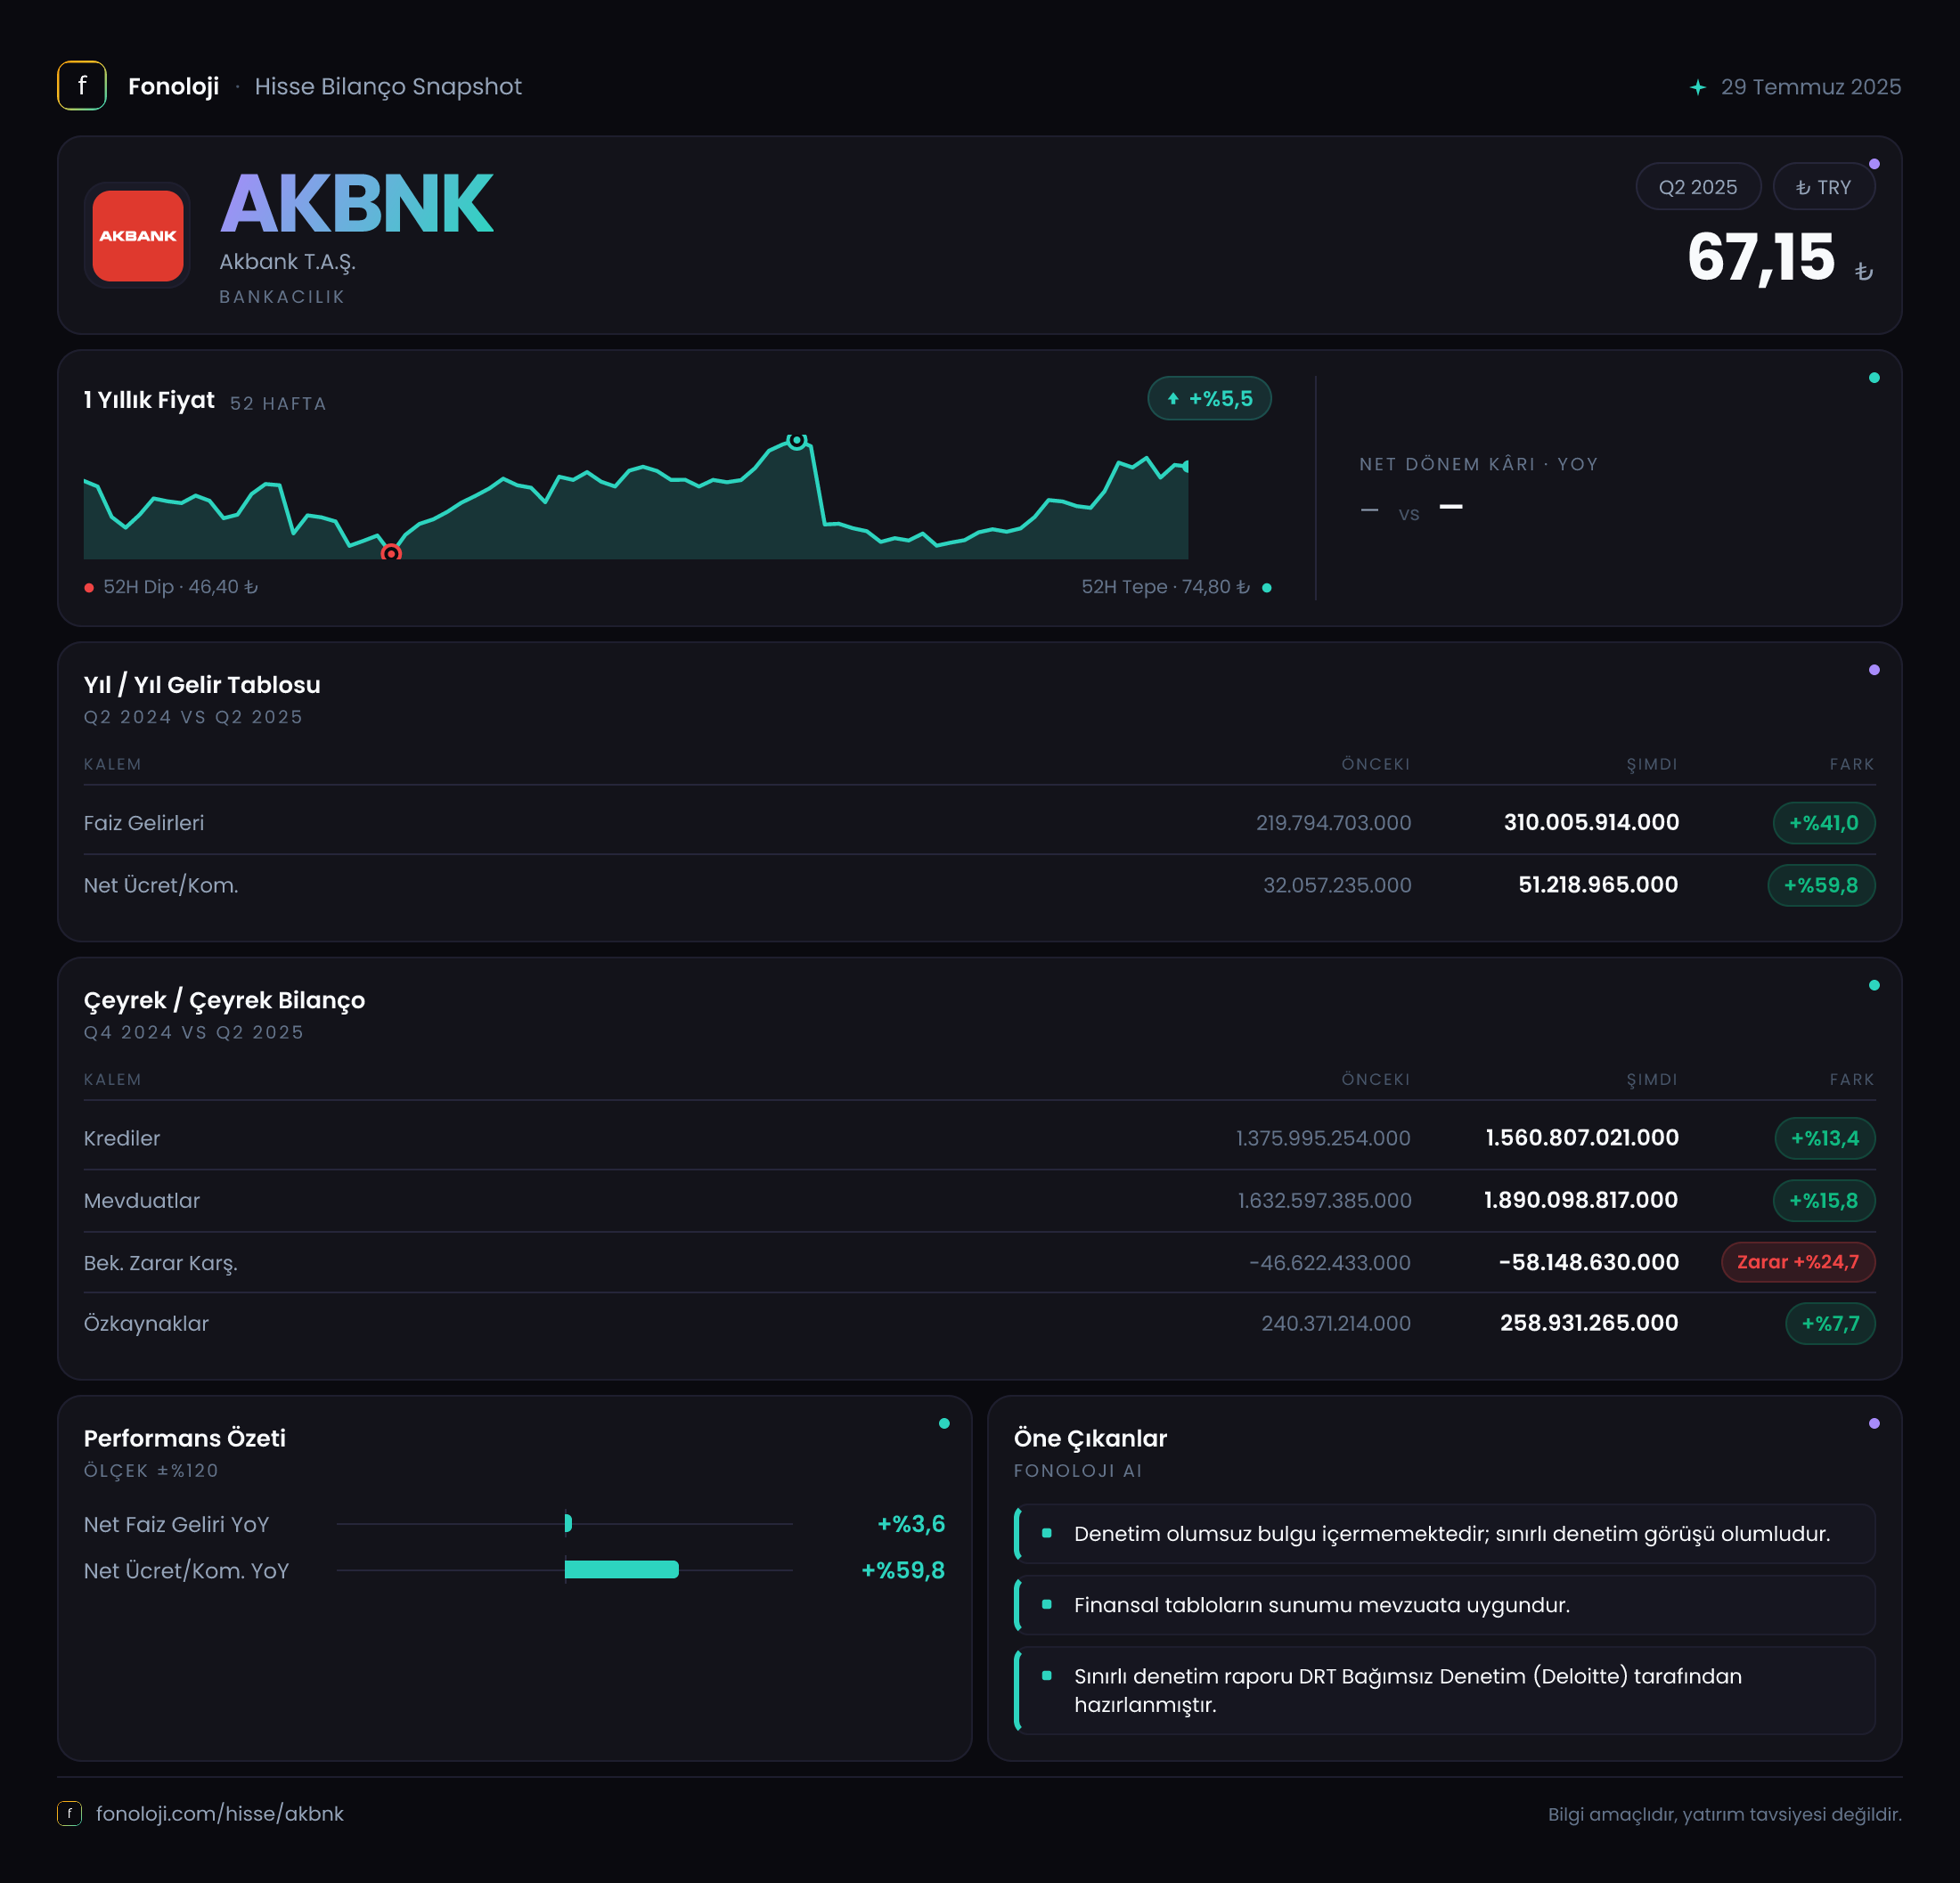
Task: Click the value 1.890.098.817.000
Action: (x=1581, y=1199)
